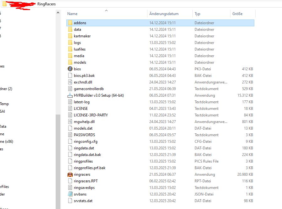
Task: Click the LICENSE text file icon
Action: (x=70, y=109)
